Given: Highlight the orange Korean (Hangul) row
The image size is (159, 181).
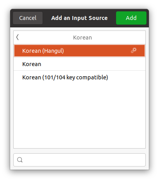Looking at the screenshot, I should [79, 51].
